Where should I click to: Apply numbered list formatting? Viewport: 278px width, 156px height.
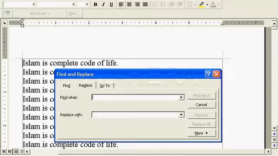point(156,4)
